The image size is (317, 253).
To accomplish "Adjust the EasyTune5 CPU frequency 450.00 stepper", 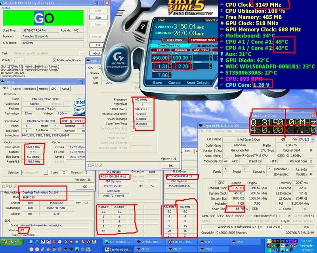I will tap(170, 58).
